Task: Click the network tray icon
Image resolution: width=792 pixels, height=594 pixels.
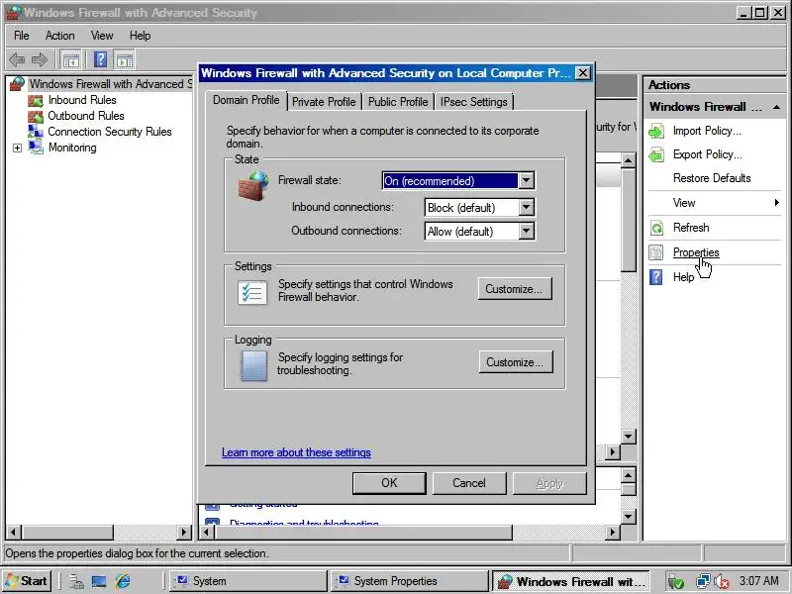Action: coord(703,581)
